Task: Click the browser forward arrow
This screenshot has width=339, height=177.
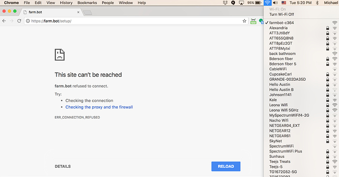Action: (x=12, y=21)
